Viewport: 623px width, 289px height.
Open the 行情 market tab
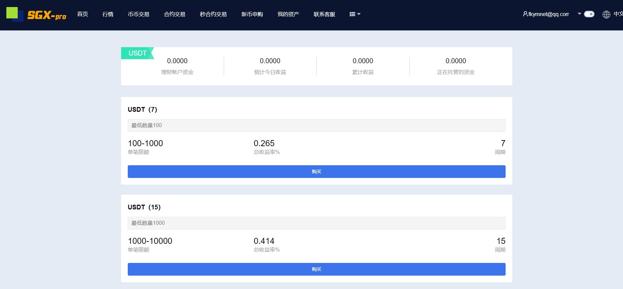pos(108,14)
